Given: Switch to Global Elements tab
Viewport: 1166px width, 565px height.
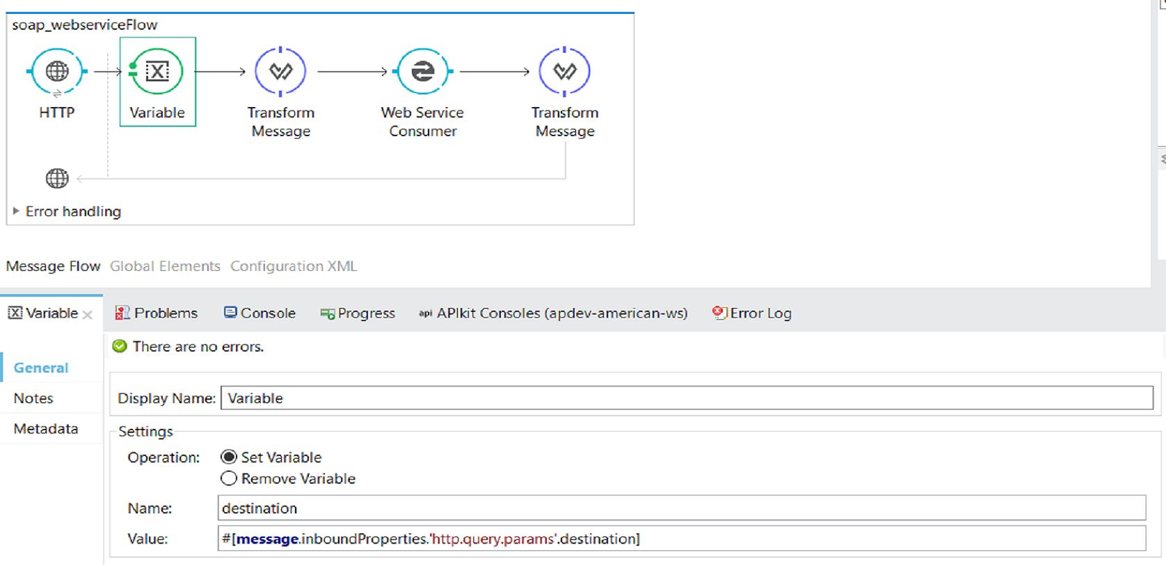Looking at the screenshot, I should 165,266.
